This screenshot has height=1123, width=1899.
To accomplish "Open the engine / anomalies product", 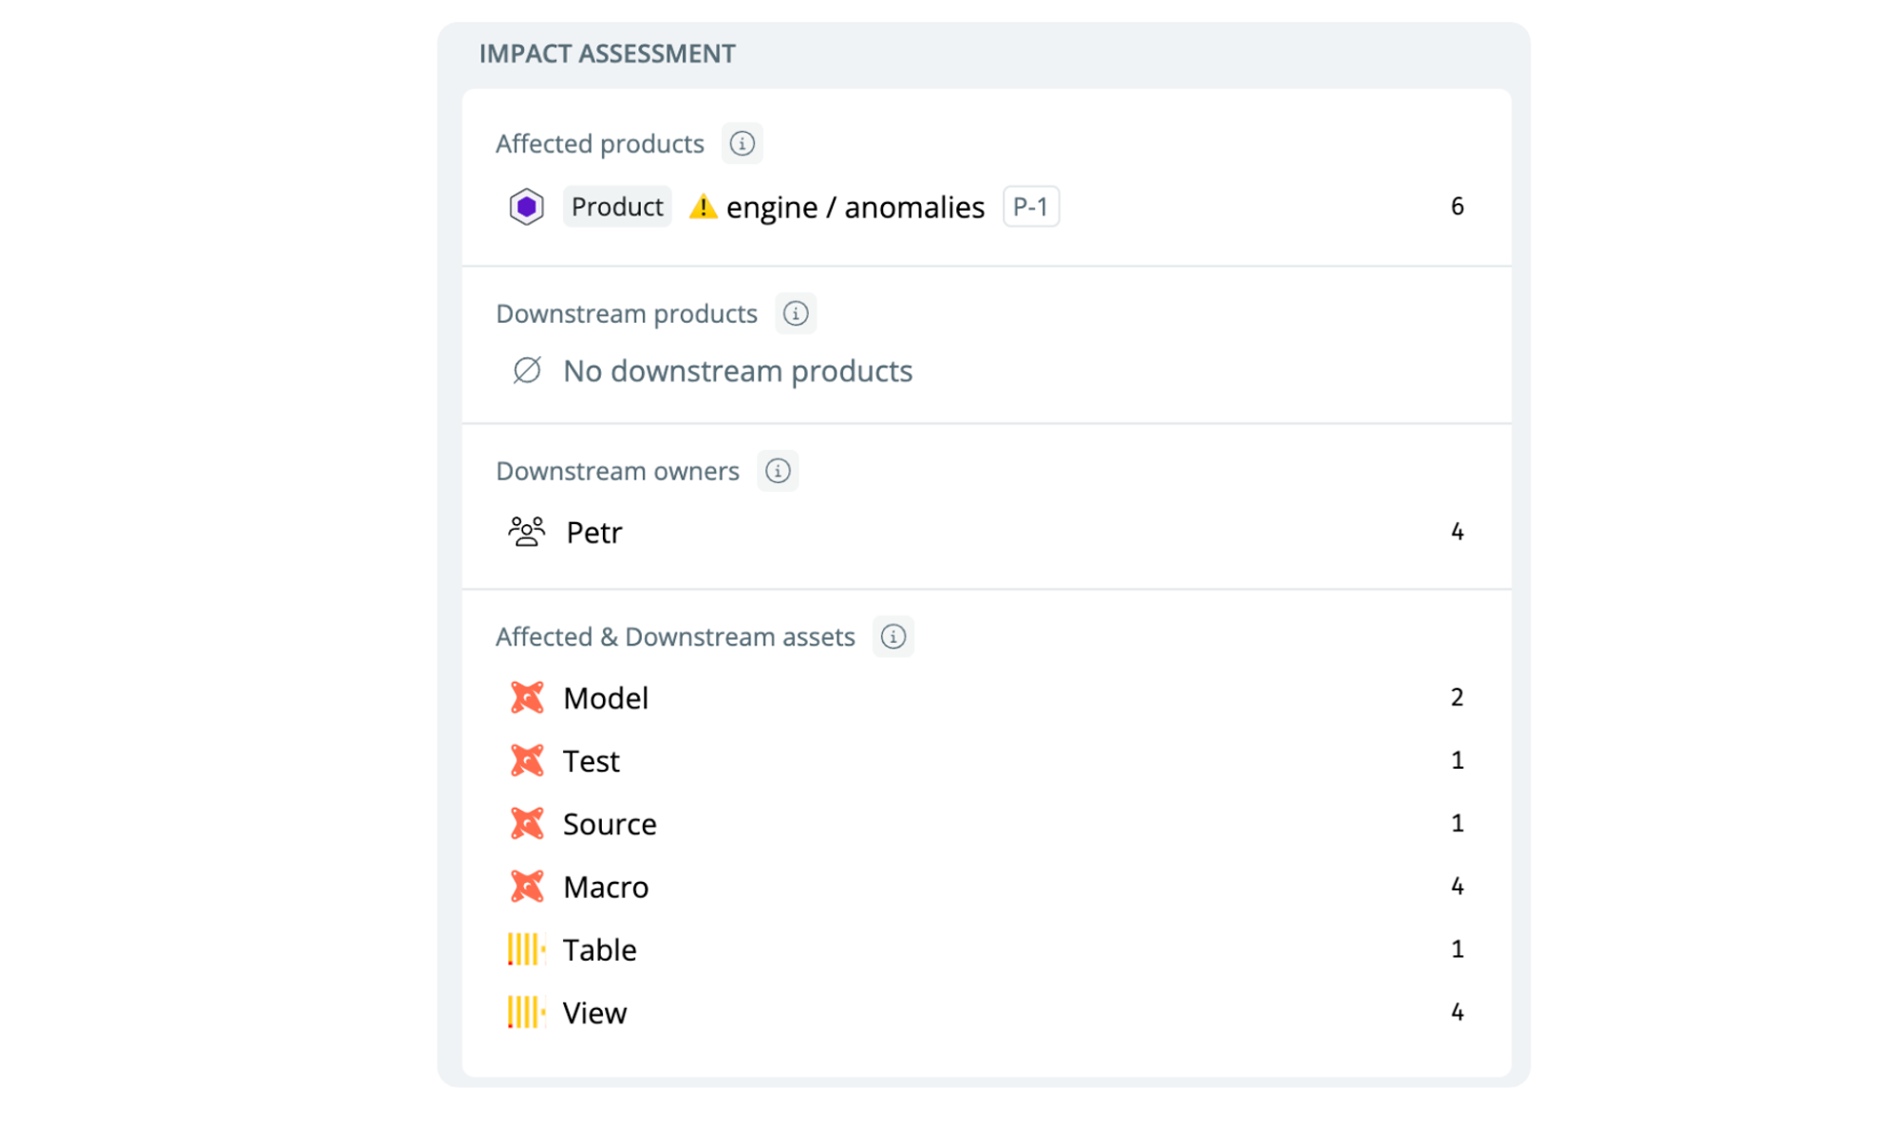I will click(x=855, y=207).
